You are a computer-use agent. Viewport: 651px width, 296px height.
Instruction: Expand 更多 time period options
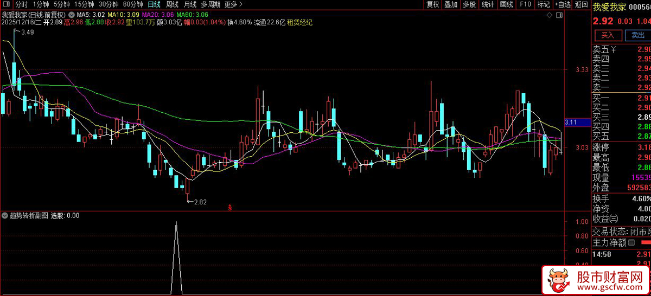pos(233,4)
